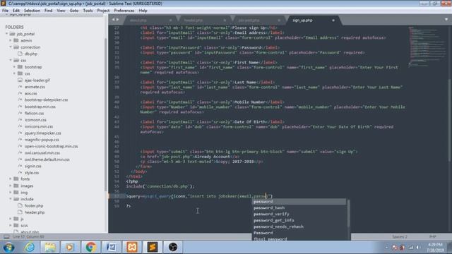Expand the bootstrap folder arrow
Screen dimensions: 452x254
click(14, 67)
